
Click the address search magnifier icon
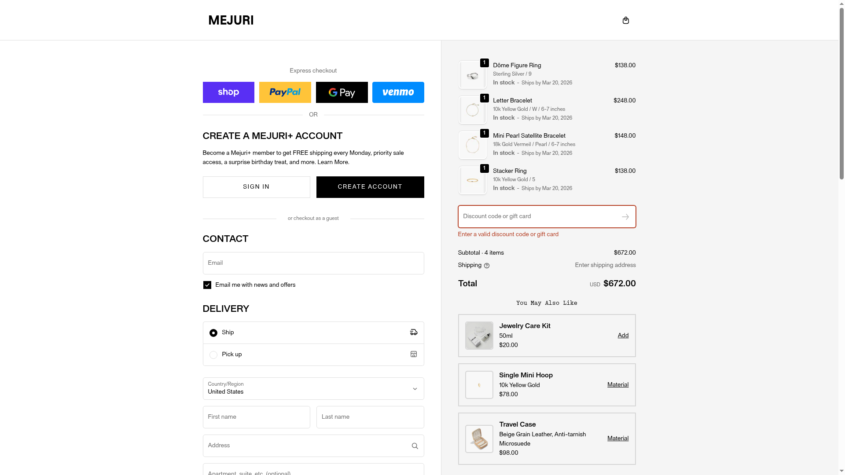pyautogui.click(x=415, y=446)
